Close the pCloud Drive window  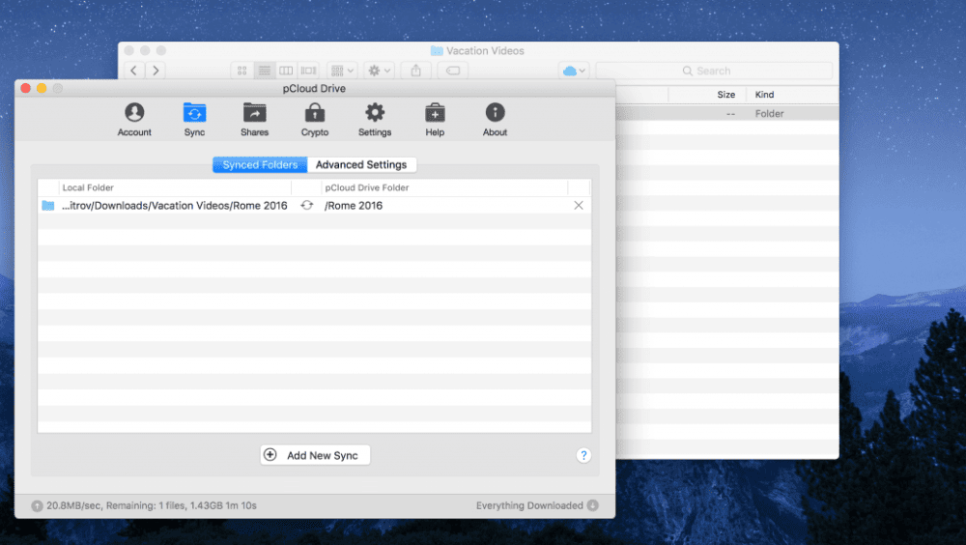[26, 88]
